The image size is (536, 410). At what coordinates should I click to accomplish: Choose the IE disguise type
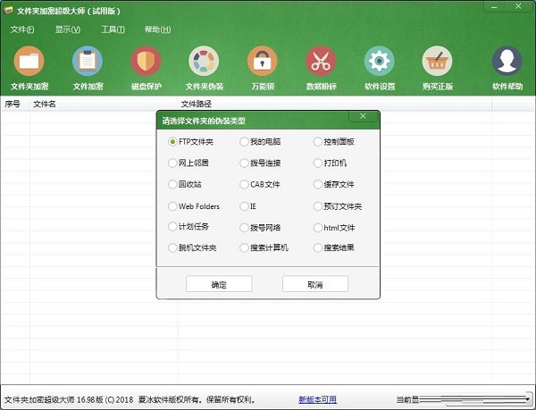pos(247,206)
